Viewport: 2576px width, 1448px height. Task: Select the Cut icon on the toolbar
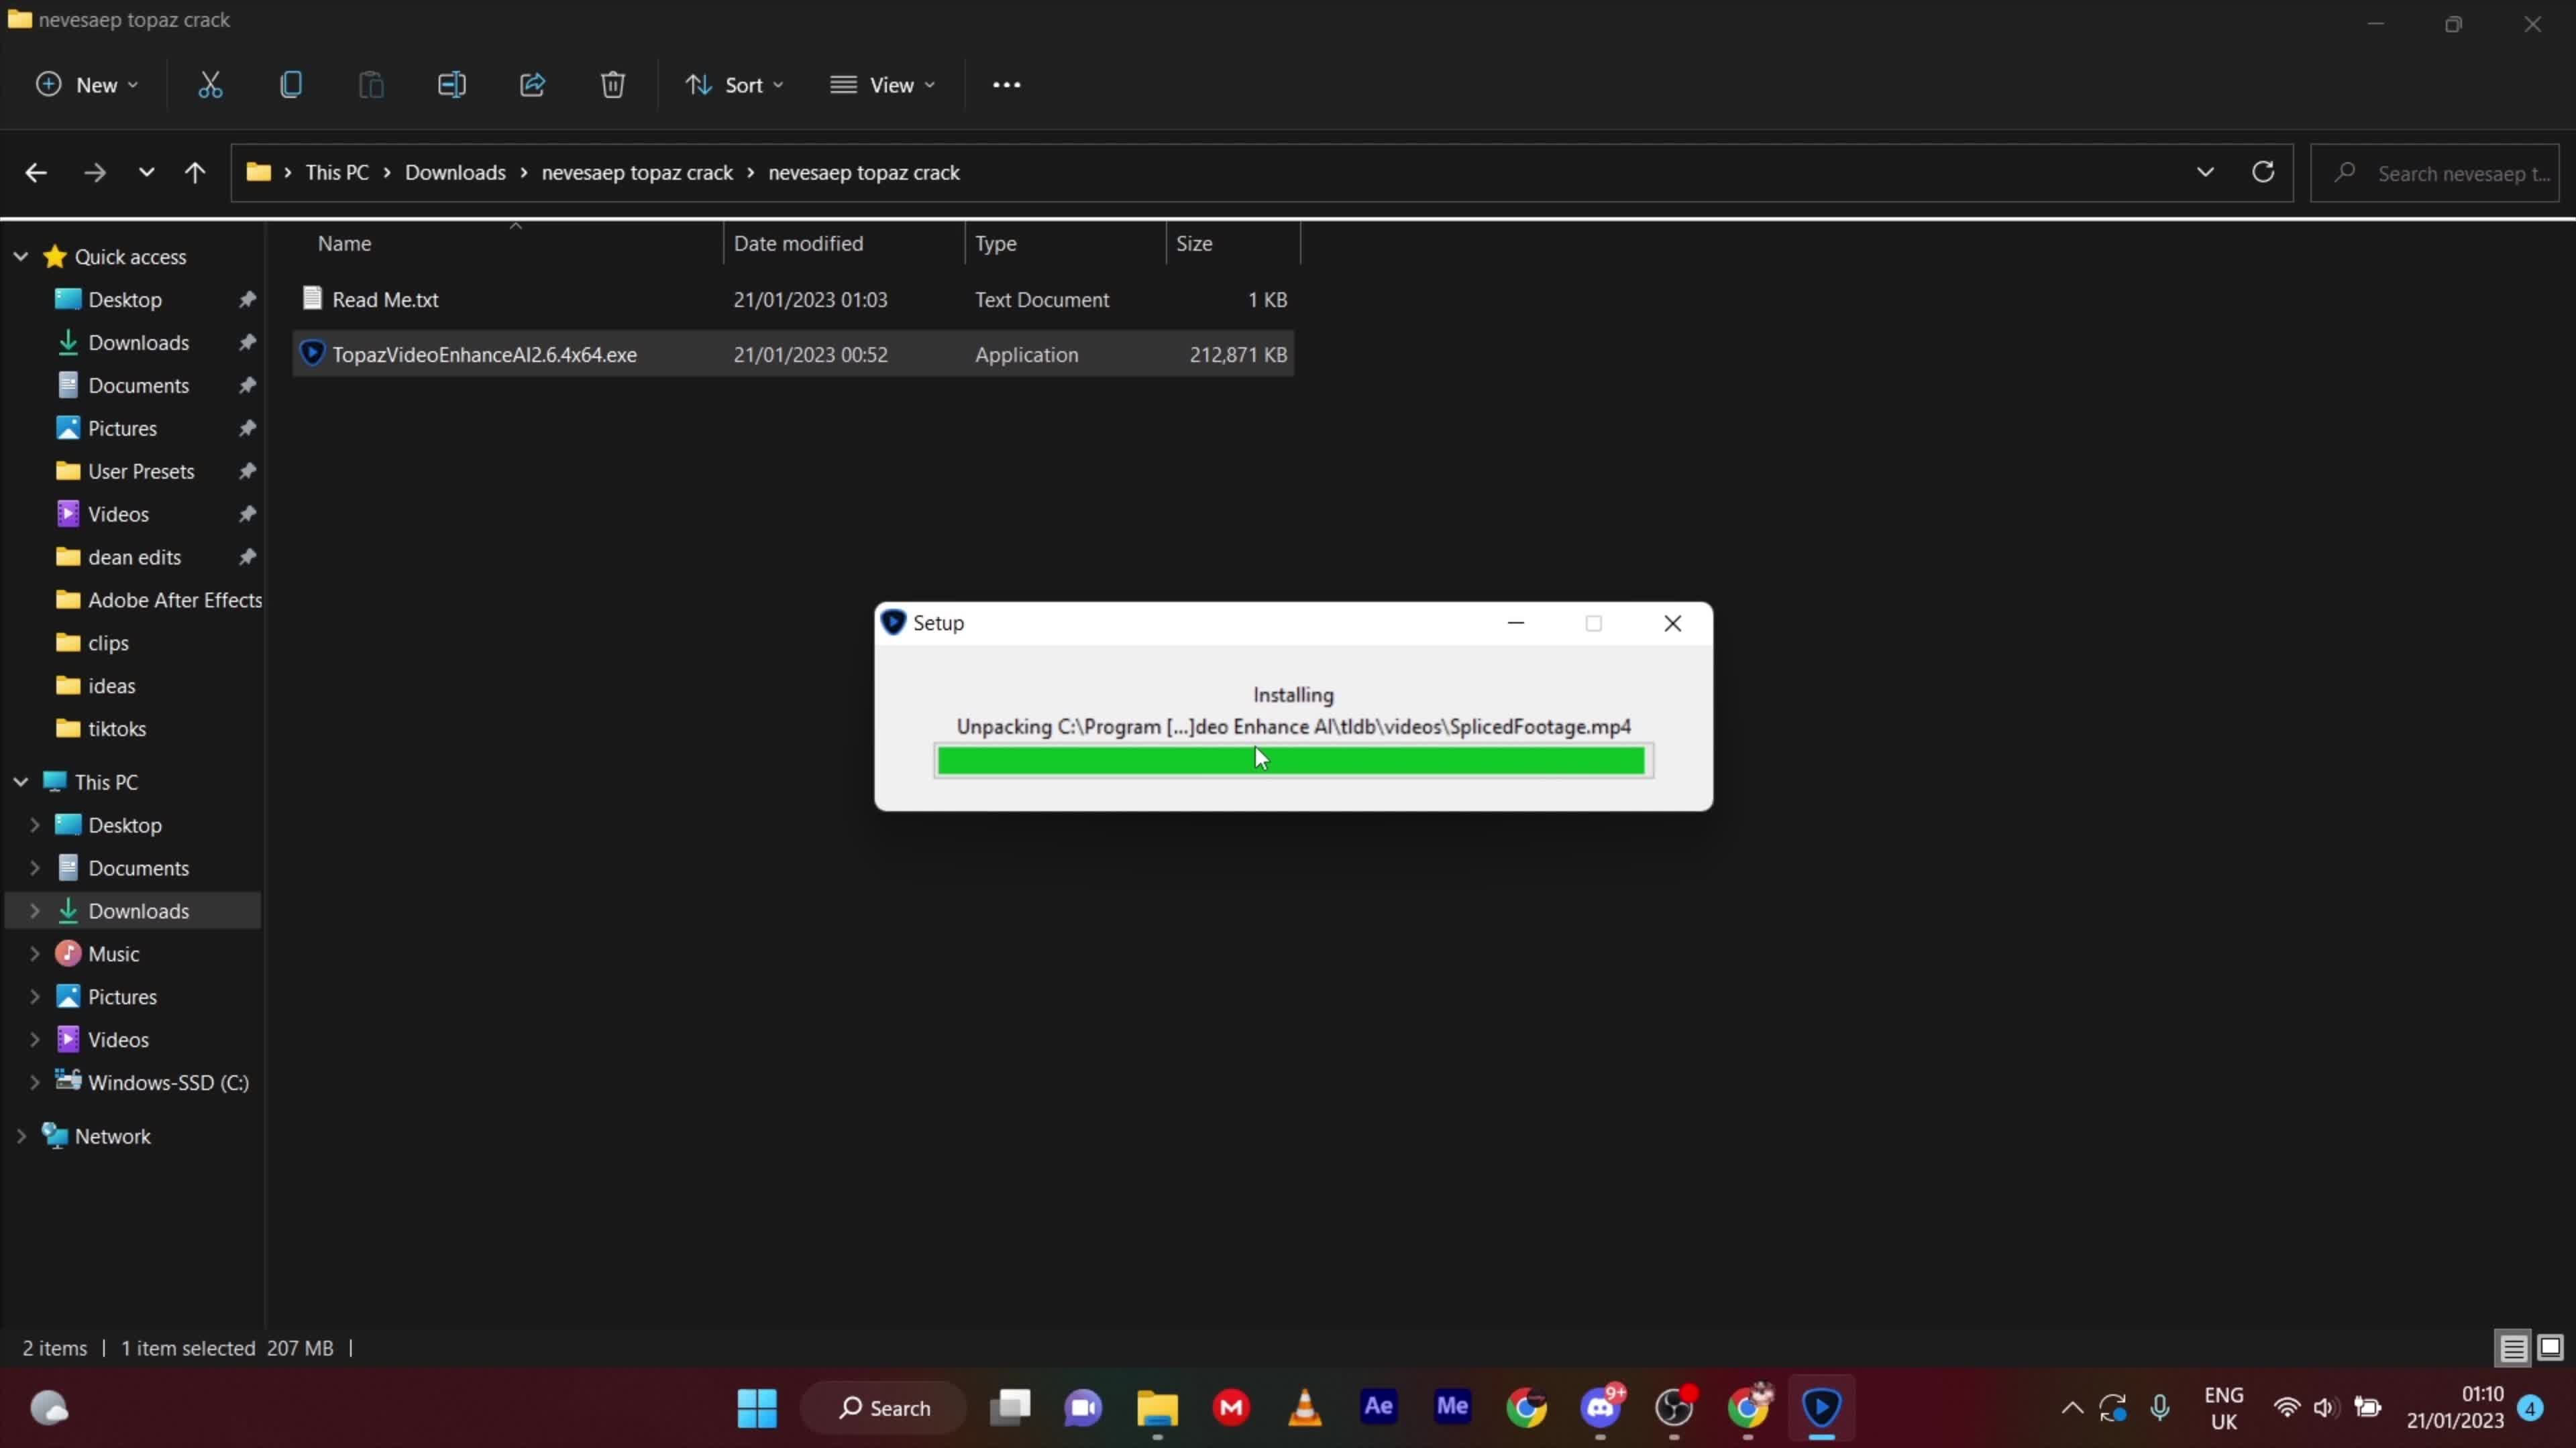(x=209, y=84)
